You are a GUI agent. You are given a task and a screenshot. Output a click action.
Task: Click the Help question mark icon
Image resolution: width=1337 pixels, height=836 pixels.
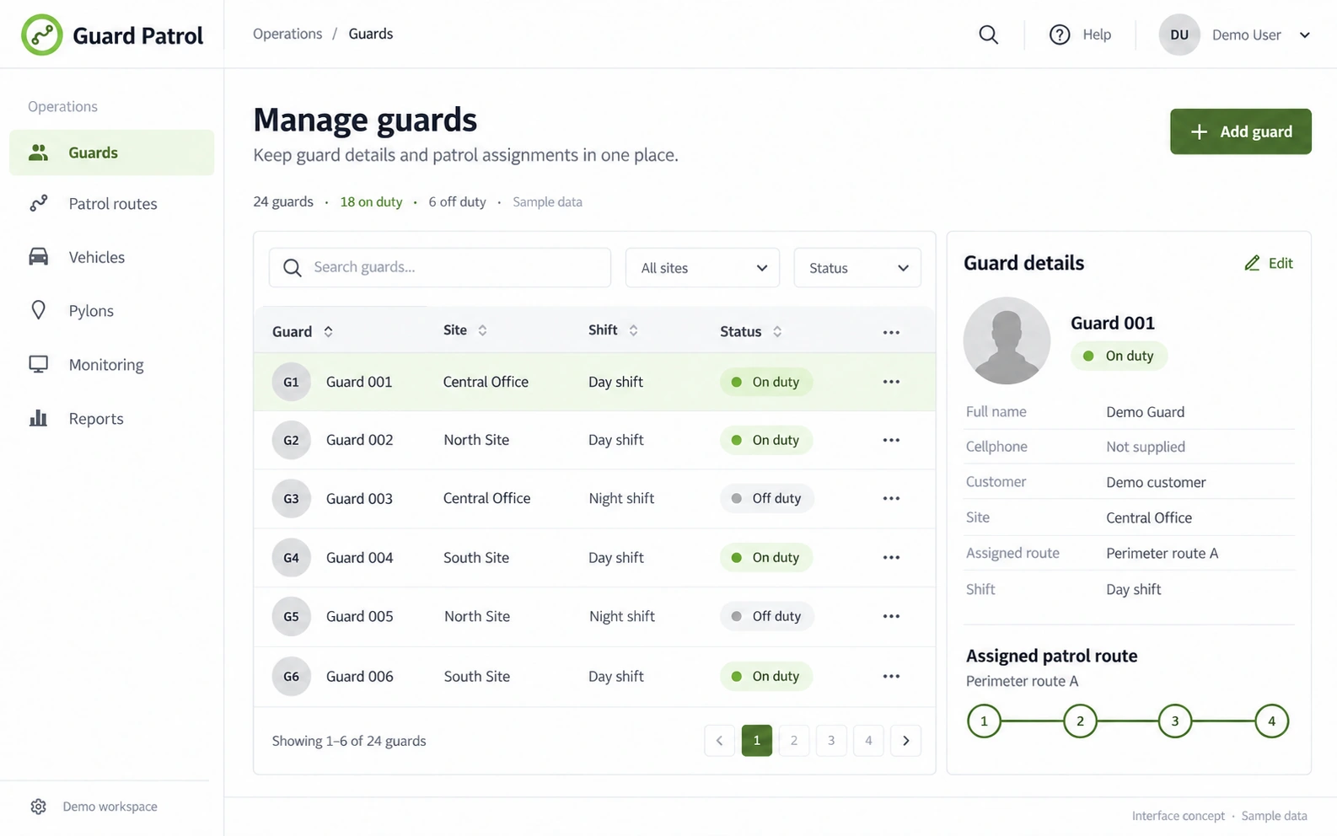pos(1060,35)
